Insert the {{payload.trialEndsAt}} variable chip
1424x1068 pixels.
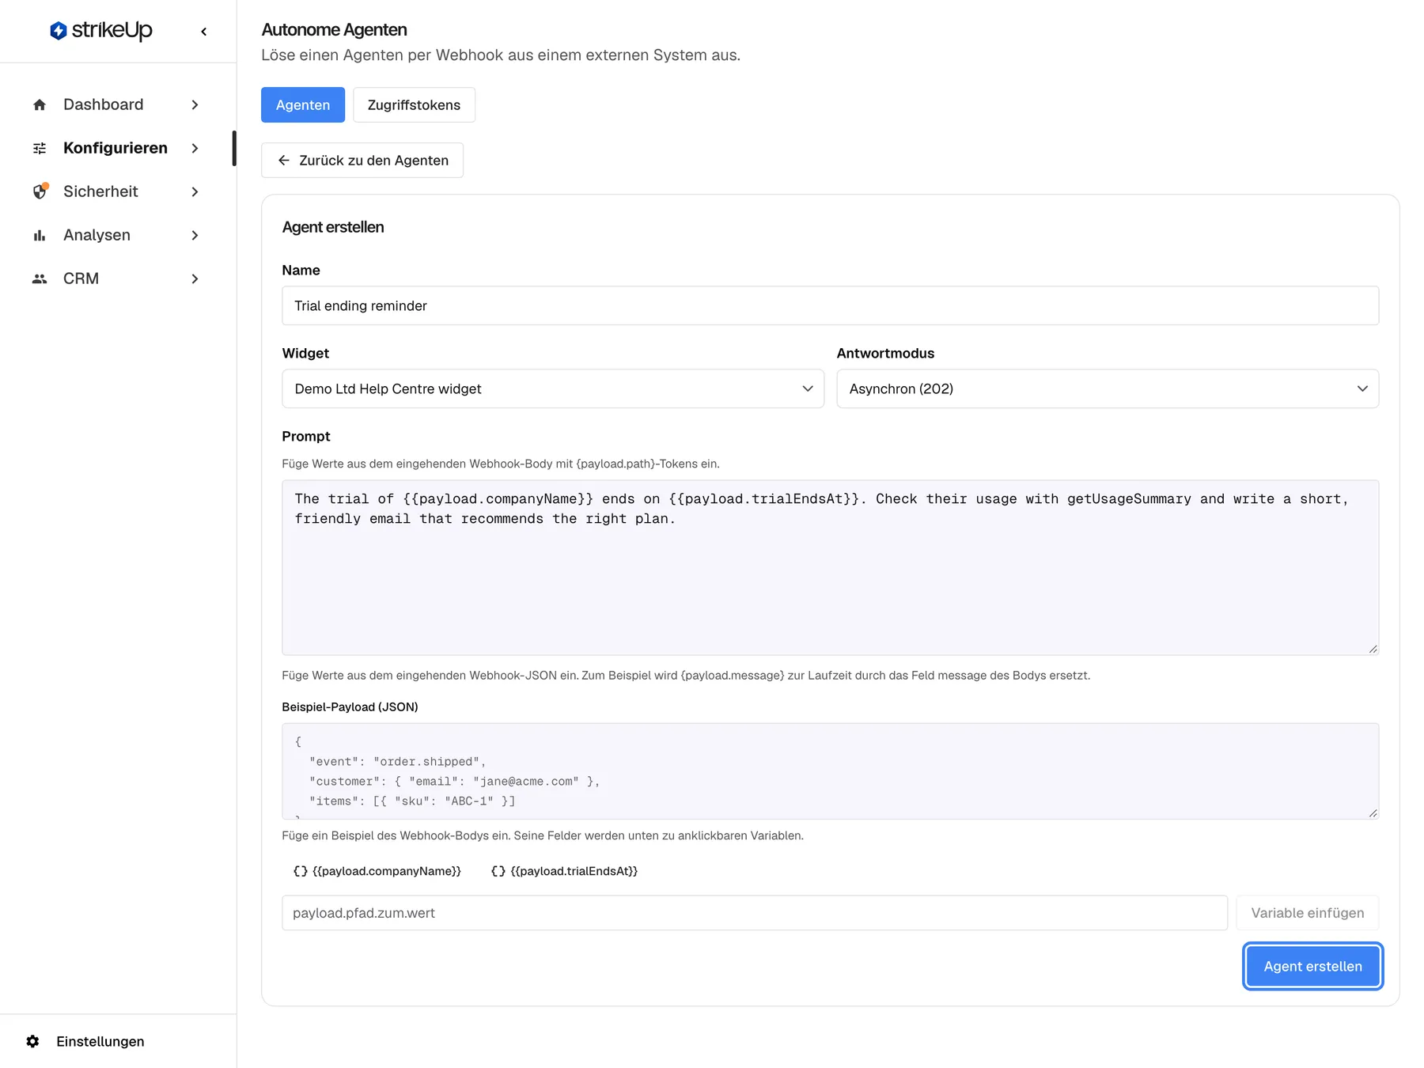tap(564, 871)
